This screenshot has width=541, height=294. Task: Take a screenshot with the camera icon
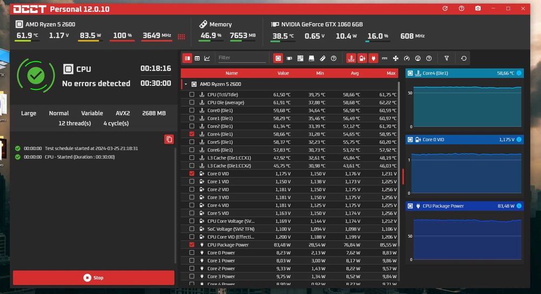[478, 8]
